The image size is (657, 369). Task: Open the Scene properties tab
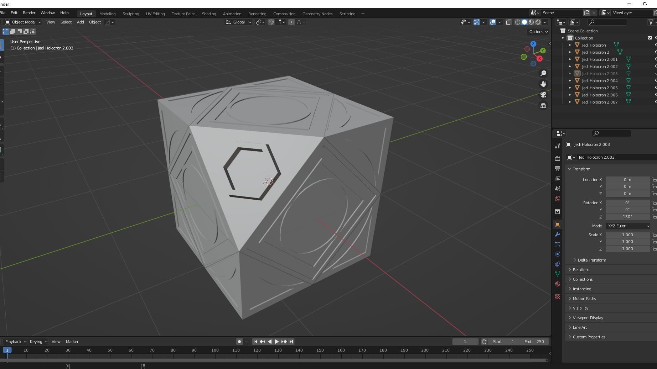click(558, 189)
